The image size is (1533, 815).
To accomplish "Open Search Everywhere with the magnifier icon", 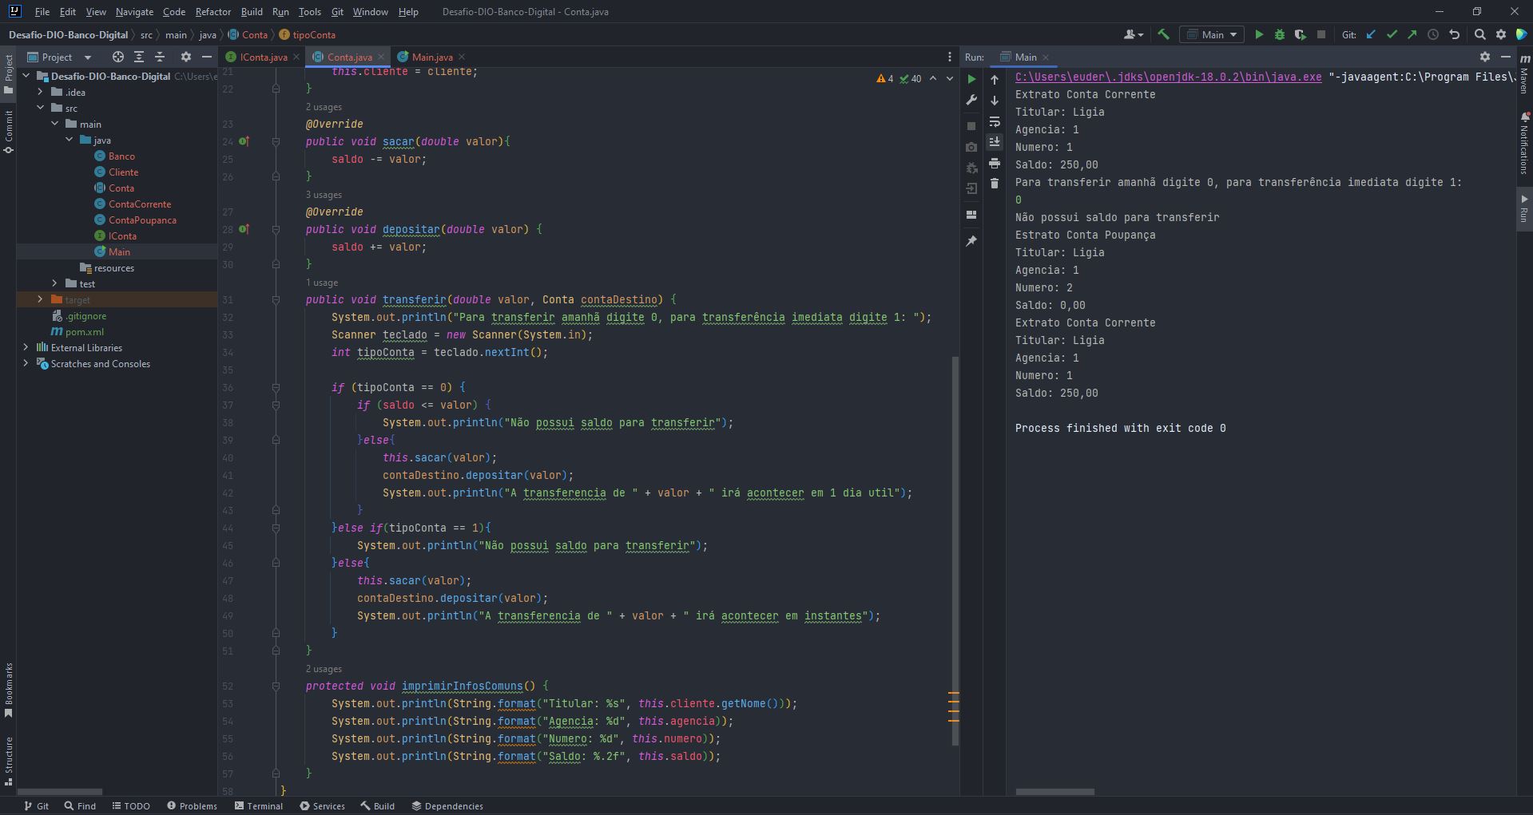I will 1480,35.
